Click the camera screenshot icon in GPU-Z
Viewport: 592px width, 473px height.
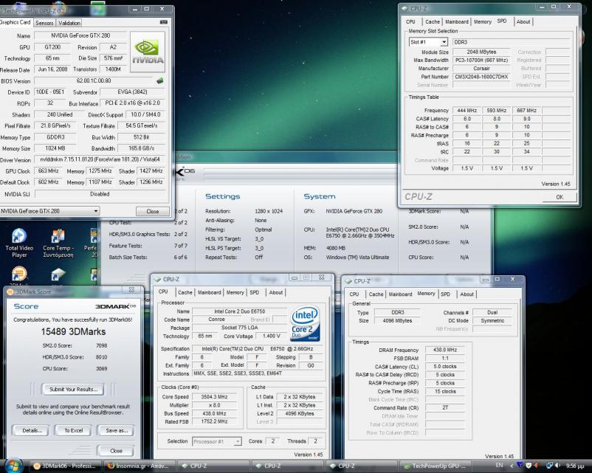coord(163,22)
